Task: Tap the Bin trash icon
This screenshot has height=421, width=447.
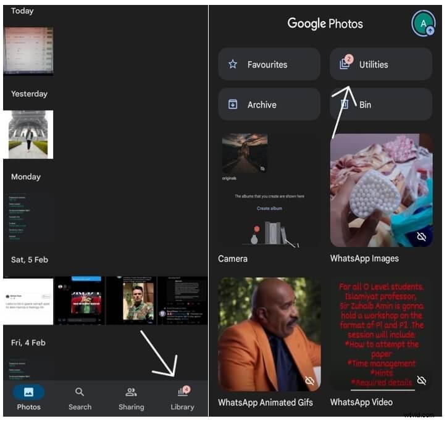Action: [x=345, y=104]
